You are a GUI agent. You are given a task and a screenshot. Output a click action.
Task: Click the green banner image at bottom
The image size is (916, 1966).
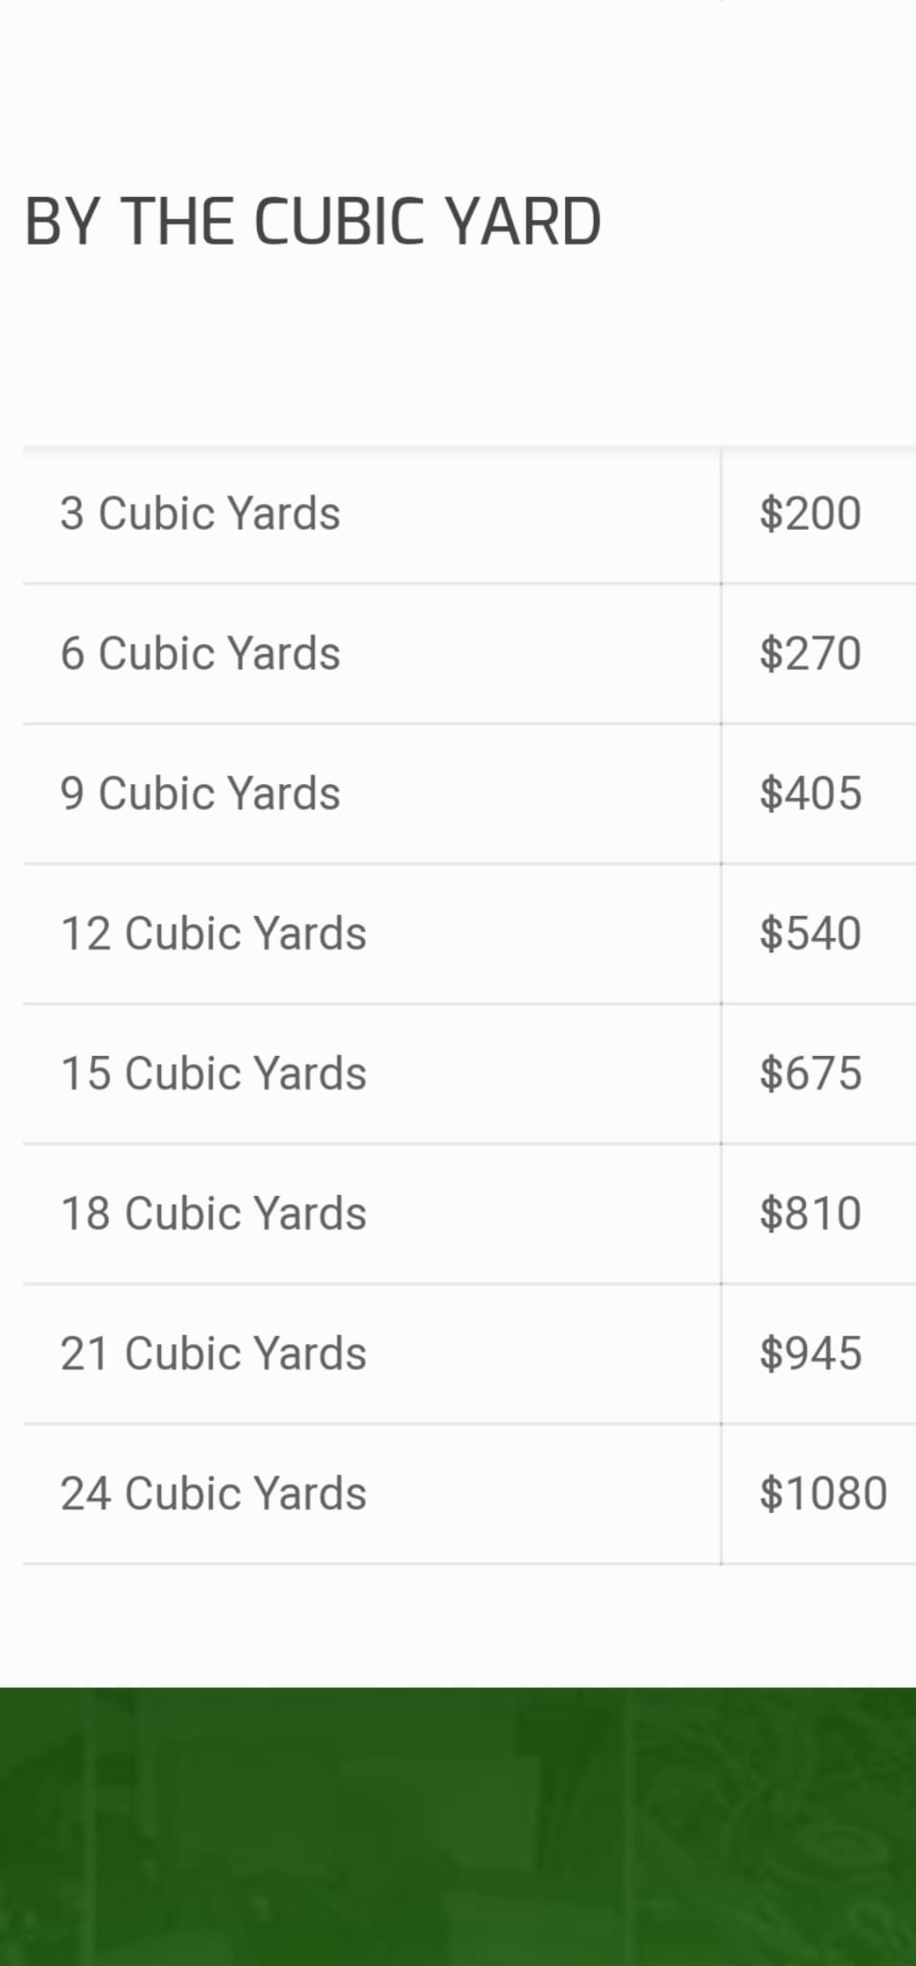pyautogui.click(x=458, y=1826)
